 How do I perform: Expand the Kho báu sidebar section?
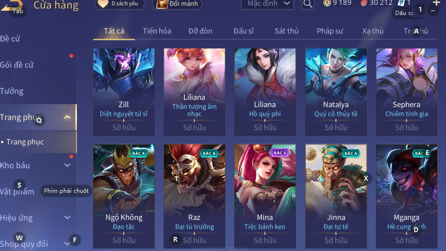67,165
